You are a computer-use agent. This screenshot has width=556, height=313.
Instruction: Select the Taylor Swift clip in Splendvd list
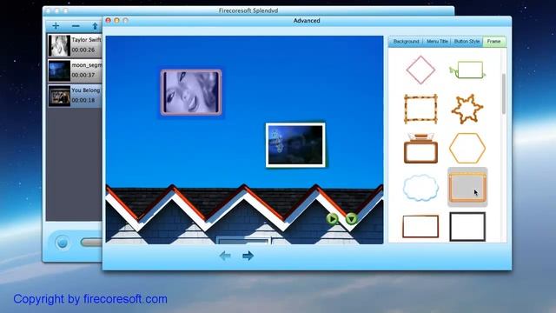(75, 45)
